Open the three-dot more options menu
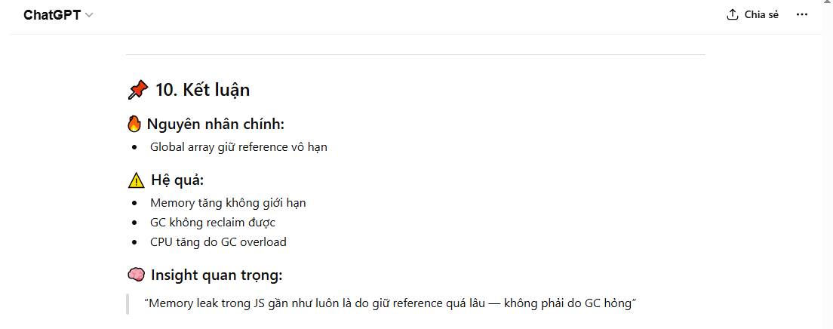This screenshot has width=833, height=329. tap(802, 15)
